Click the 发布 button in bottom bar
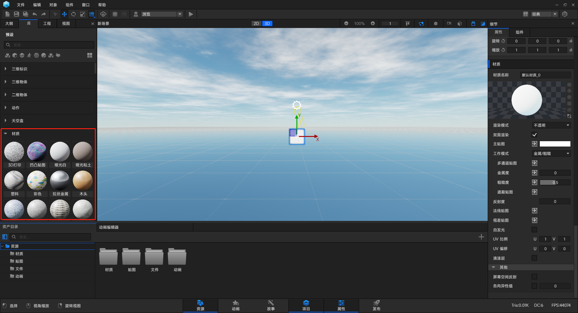 (377, 305)
